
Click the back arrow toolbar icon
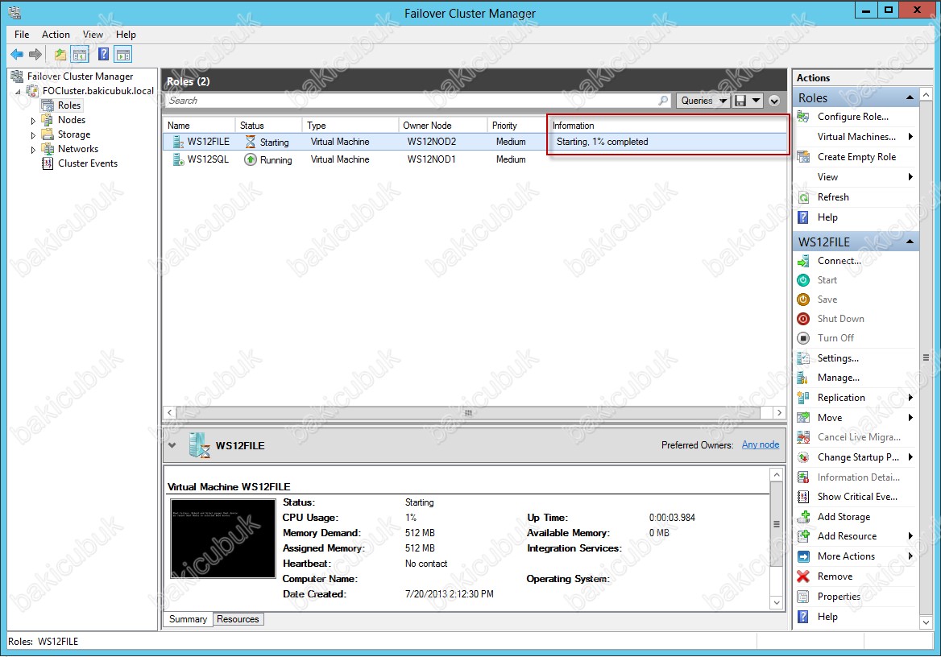(x=17, y=55)
